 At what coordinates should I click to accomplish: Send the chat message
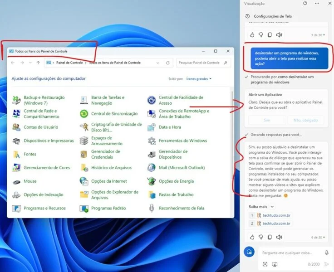tap(327, 264)
